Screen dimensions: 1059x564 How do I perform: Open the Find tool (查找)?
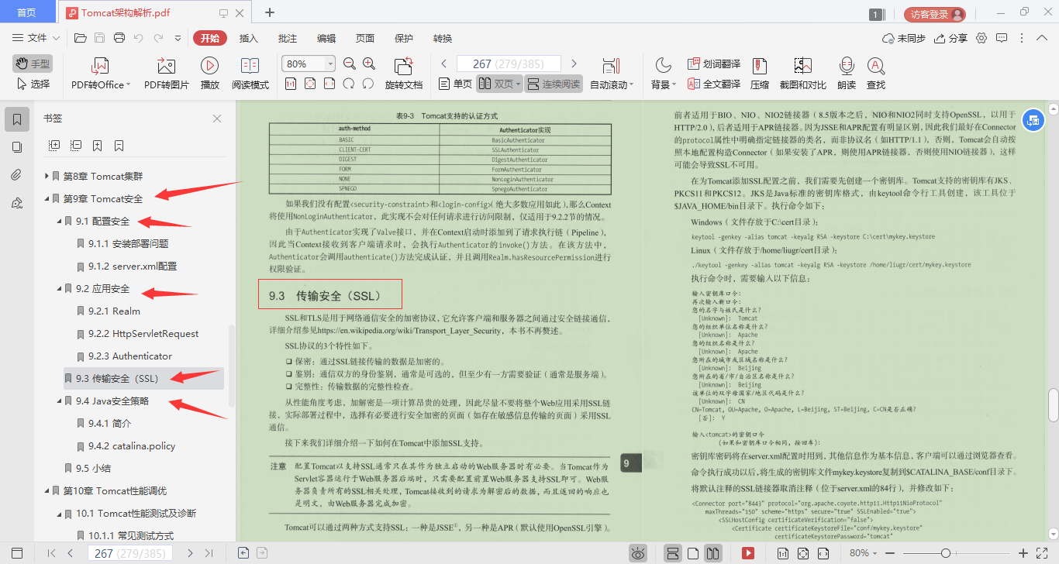[876, 72]
